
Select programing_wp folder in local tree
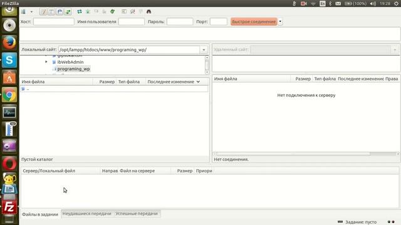(x=73, y=69)
